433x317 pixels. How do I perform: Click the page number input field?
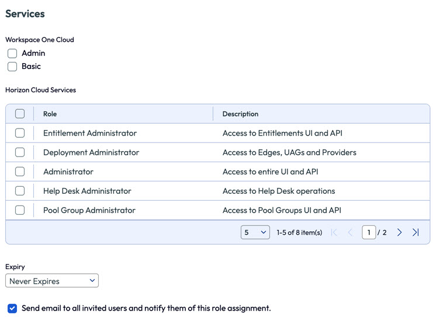(x=369, y=232)
